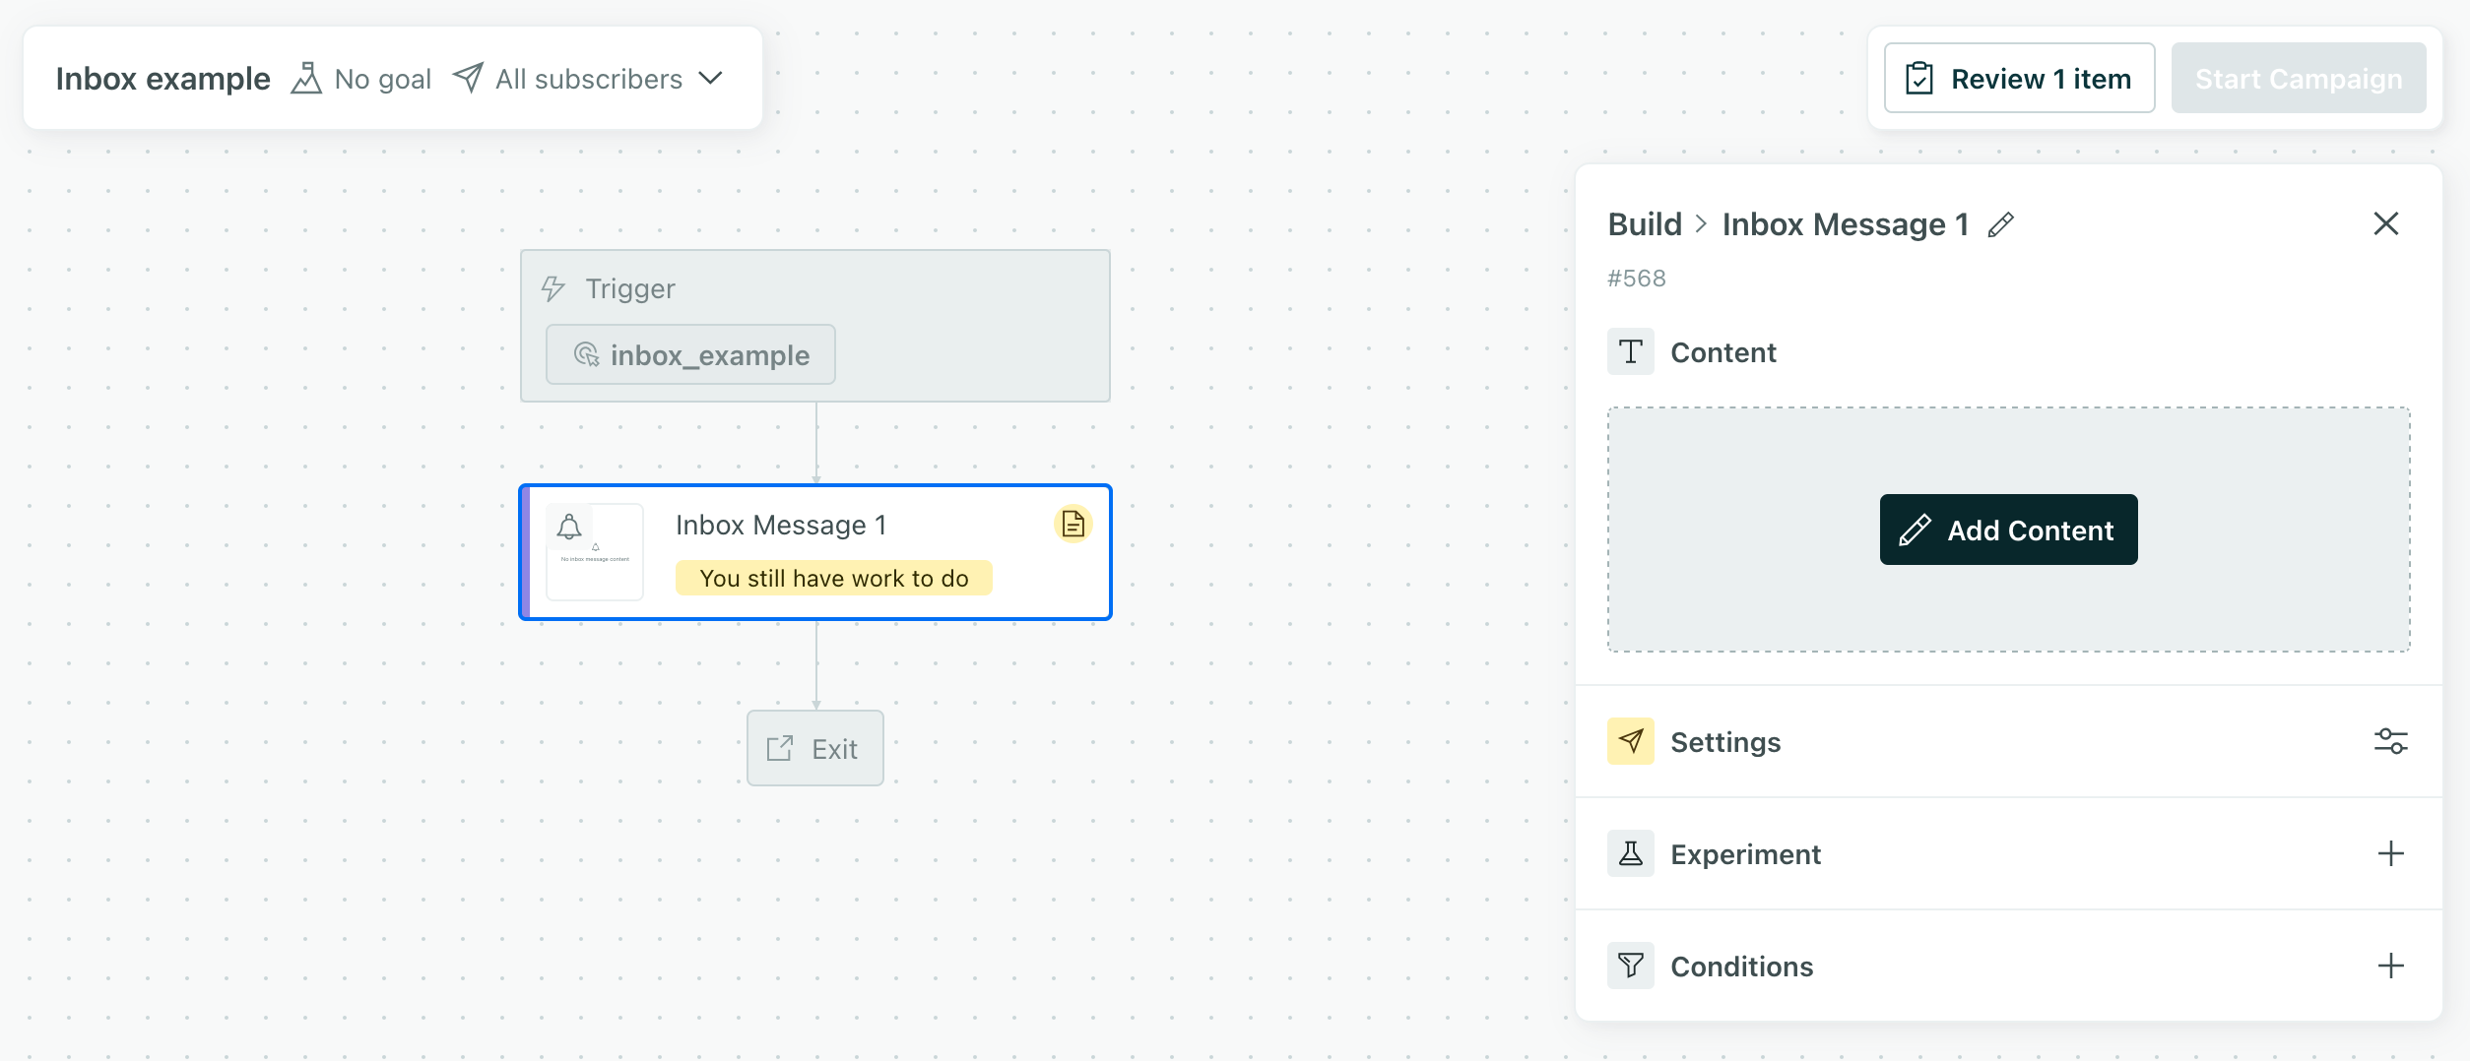Click the sliders icon on the Settings row
The height and width of the screenshot is (1061, 2470).
2390,742
